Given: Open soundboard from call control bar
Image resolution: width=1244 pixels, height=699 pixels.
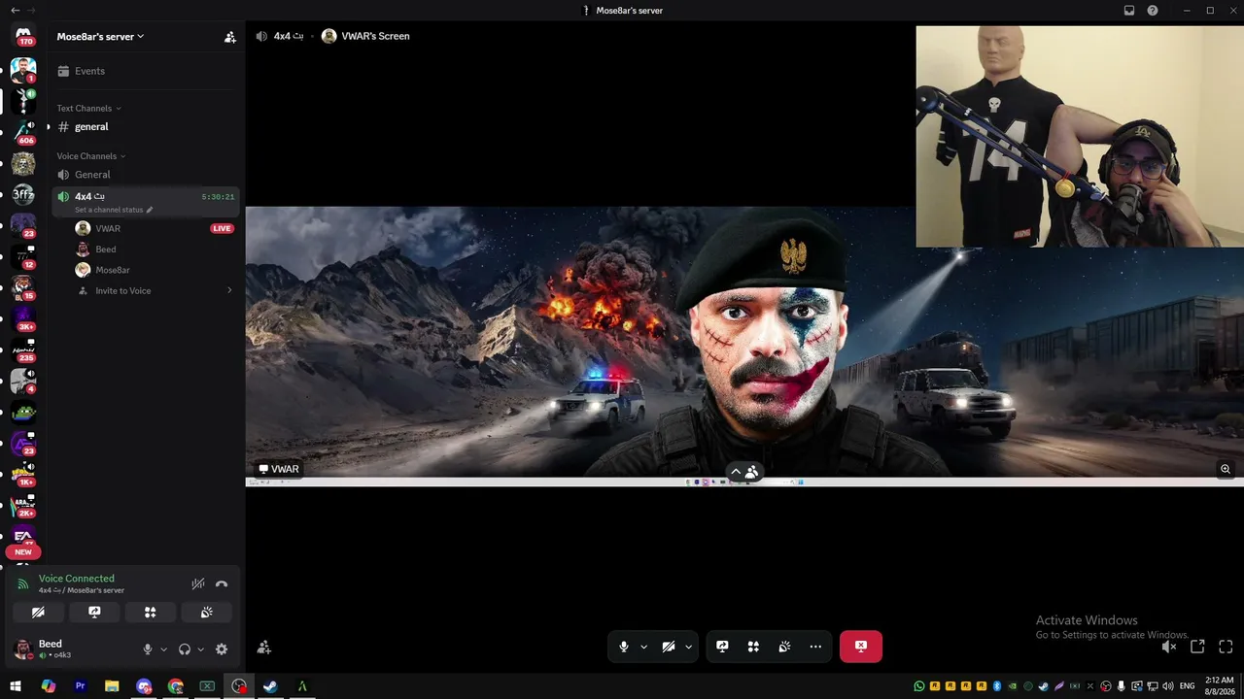Looking at the screenshot, I should point(784,647).
